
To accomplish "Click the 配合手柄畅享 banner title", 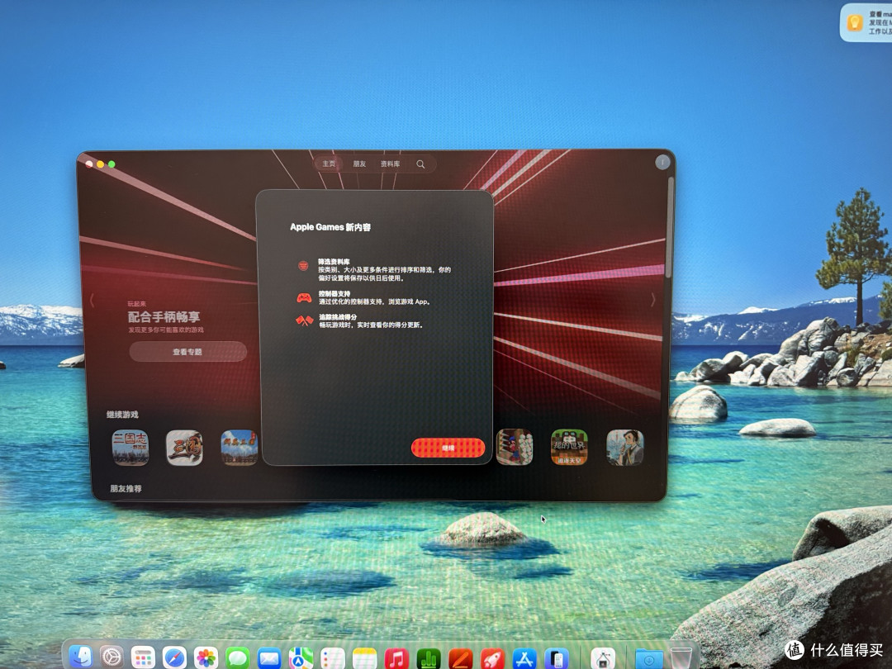I will point(164,317).
